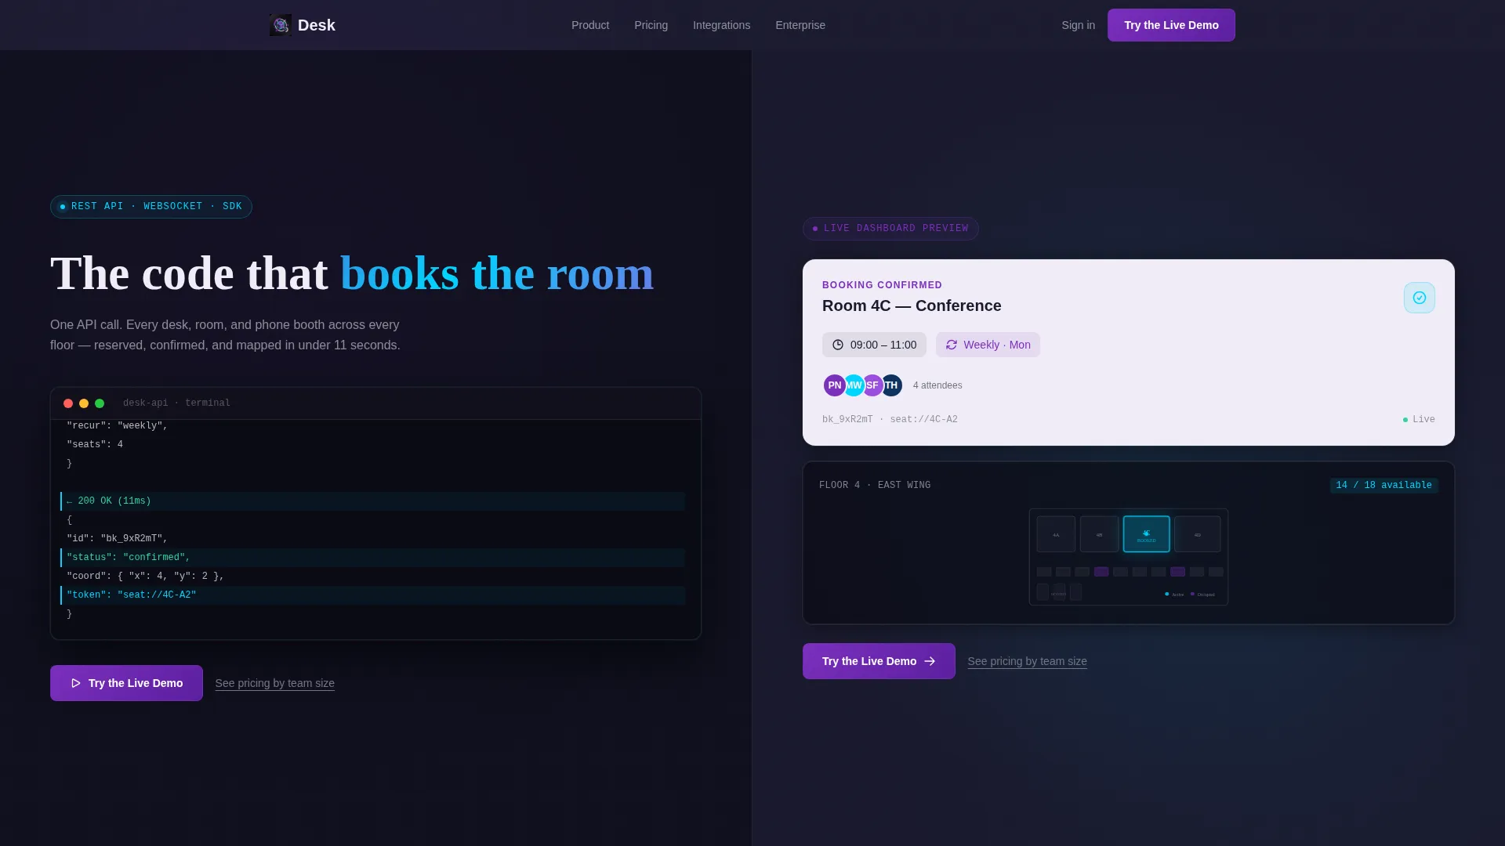Click the REST API · WEBSOCKET · SDK badge
Viewport: 1505px width, 846px height.
click(151, 207)
